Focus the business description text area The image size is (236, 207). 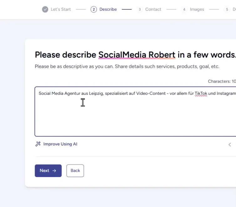point(135,111)
